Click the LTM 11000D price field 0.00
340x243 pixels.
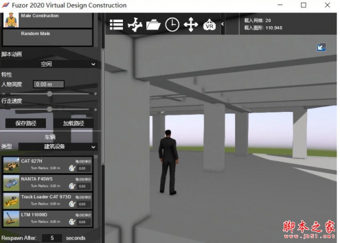[x=83, y=222]
